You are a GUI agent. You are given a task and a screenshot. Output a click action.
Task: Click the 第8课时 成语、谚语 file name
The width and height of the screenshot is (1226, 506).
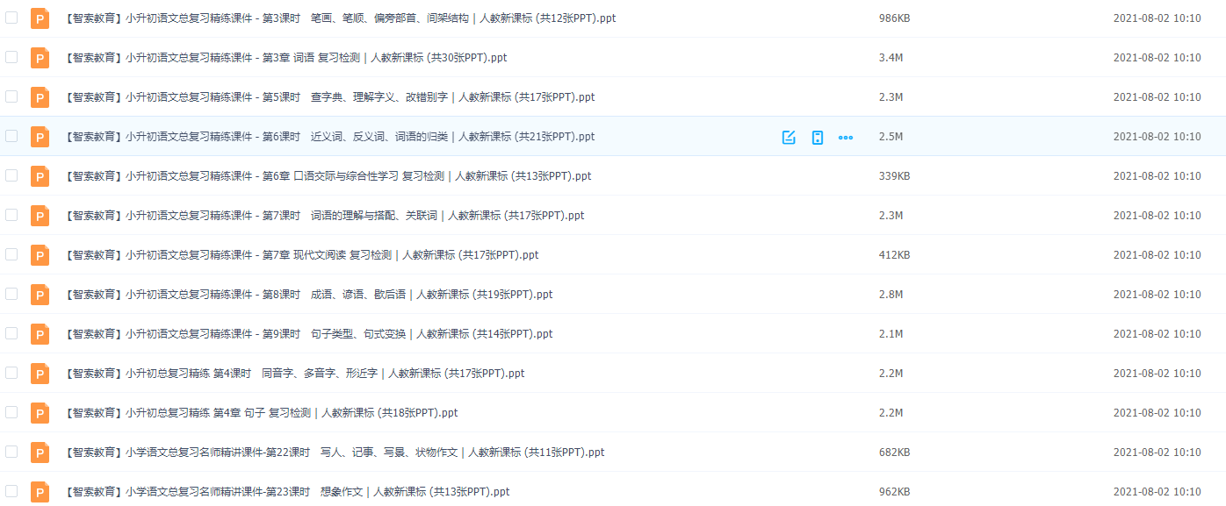[307, 295]
